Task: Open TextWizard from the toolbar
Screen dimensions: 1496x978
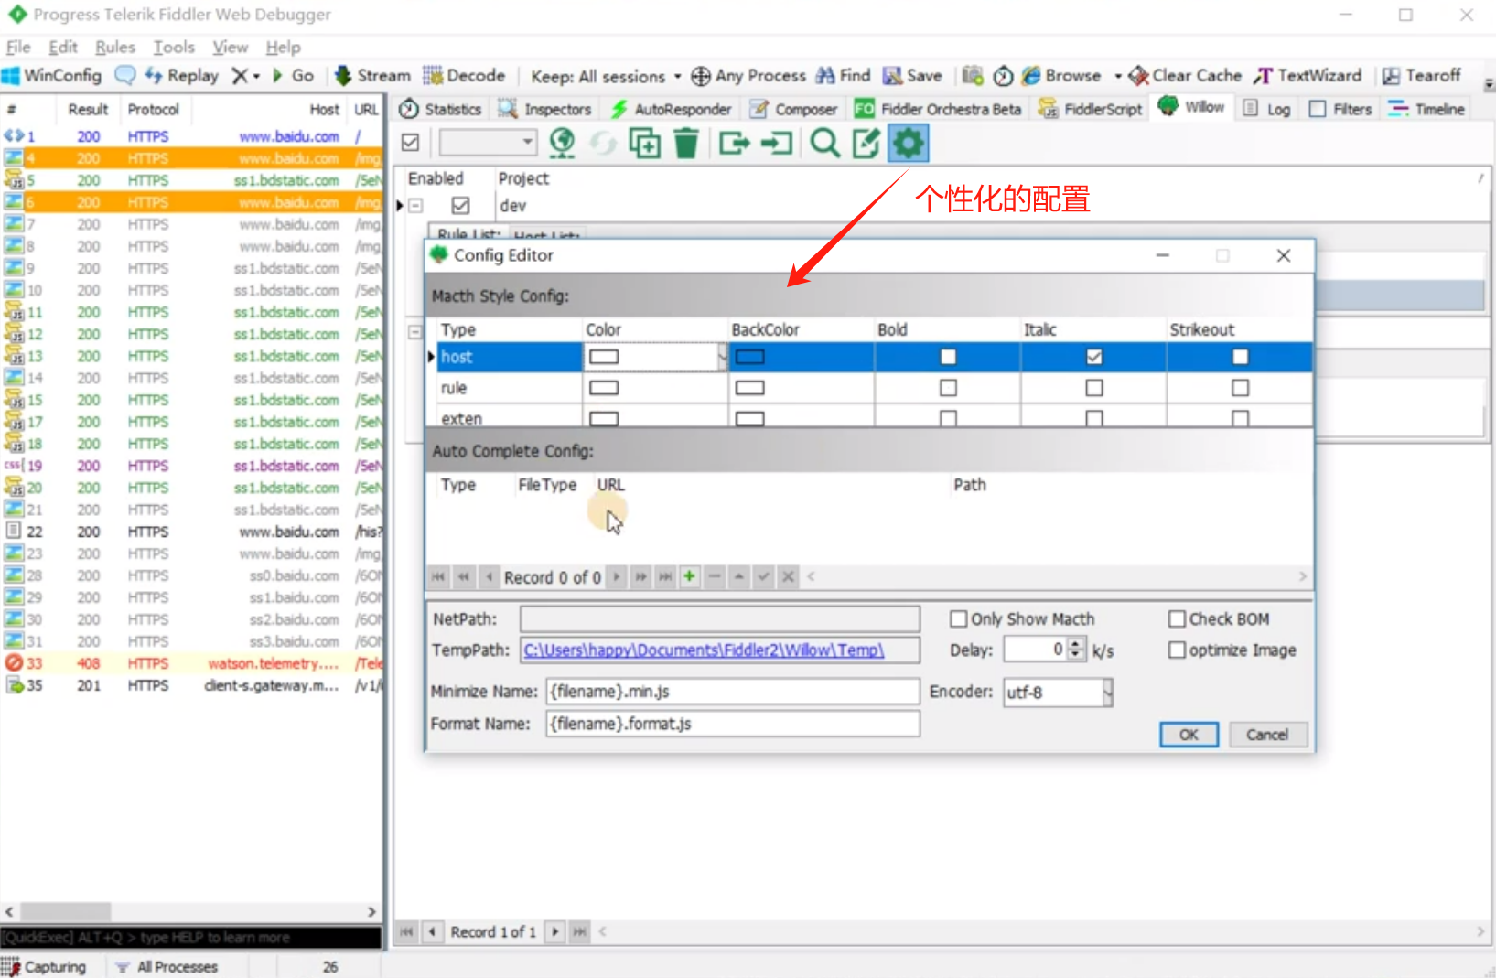Action: click(x=1308, y=76)
